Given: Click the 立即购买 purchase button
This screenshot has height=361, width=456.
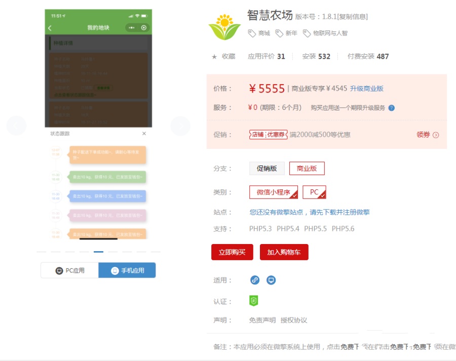Looking at the screenshot, I should click(x=232, y=252).
